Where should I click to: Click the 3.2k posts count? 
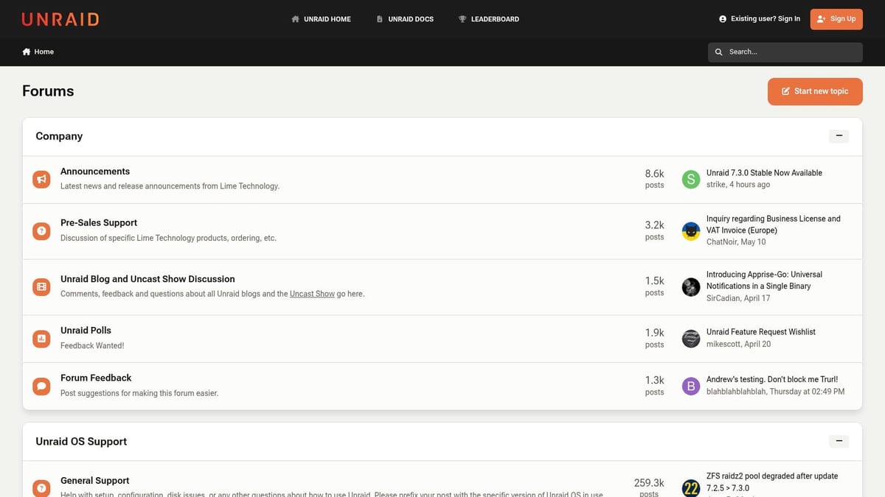[654, 230]
